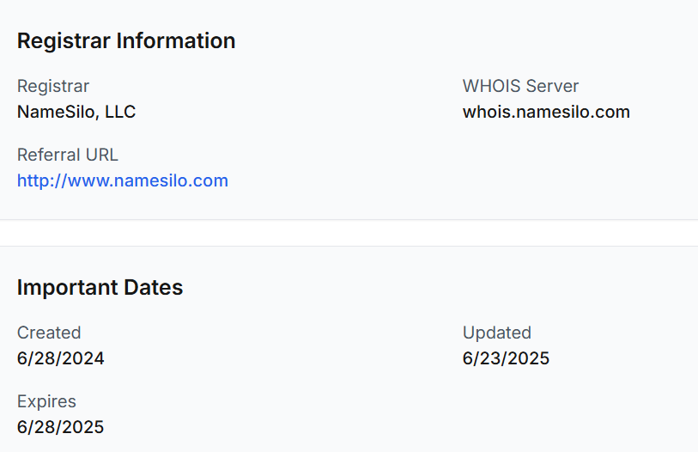Viewport: 698px width, 452px height.
Task: Click the Registrar field label above NameSilo
Action: [53, 87]
